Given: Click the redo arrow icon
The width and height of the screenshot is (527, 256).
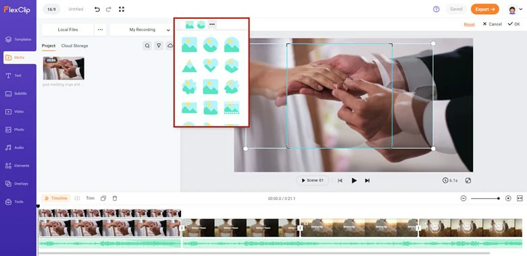Looking at the screenshot, I should pyautogui.click(x=109, y=9).
